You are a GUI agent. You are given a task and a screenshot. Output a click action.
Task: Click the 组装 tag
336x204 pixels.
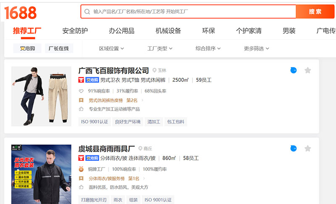click(133, 200)
